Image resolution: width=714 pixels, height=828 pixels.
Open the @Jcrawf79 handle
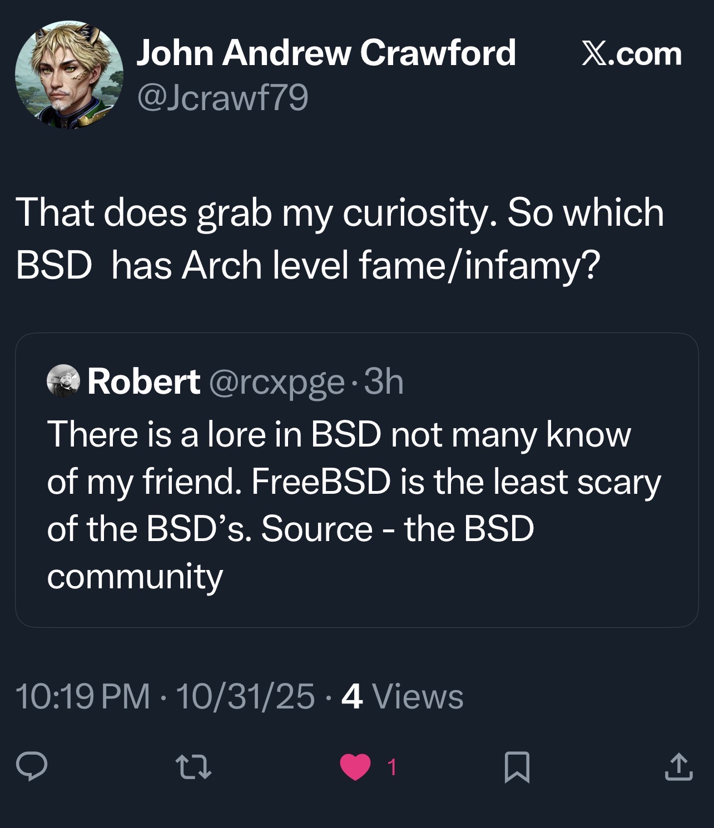(222, 98)
